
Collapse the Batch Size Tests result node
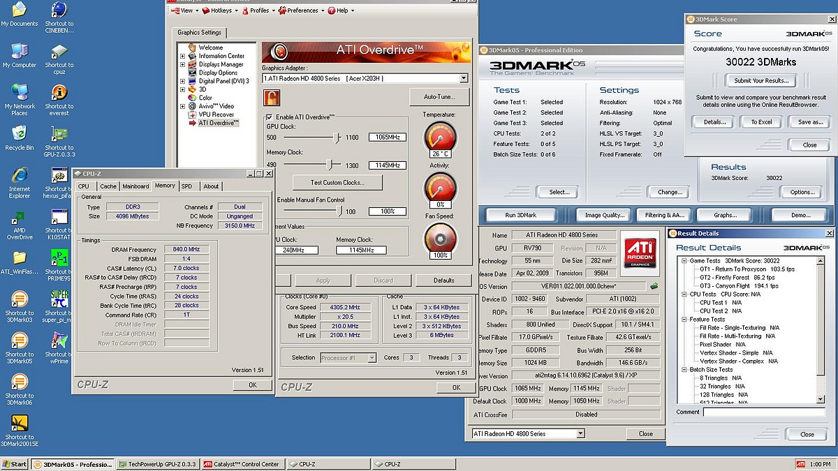[684, 370]
